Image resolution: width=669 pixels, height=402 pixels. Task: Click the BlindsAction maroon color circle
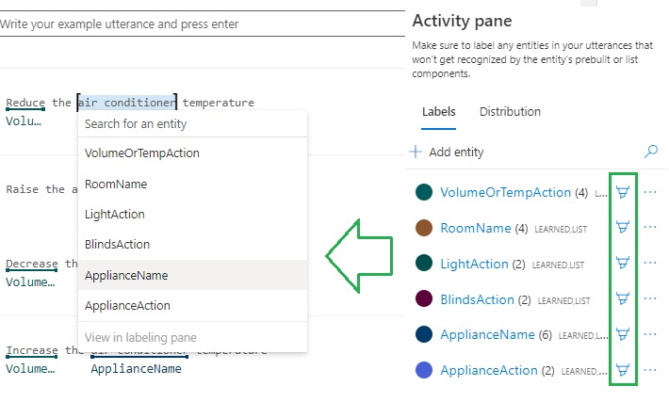coord(424,299)
